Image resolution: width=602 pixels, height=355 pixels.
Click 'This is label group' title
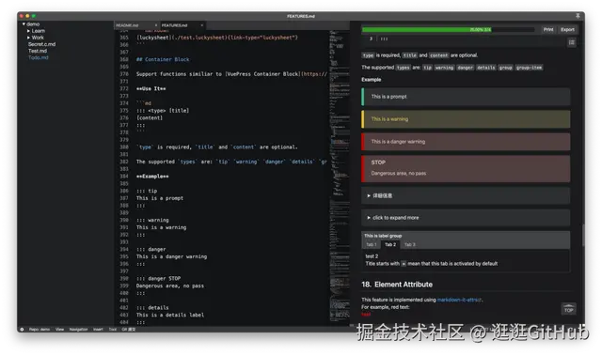(x=383, y=236)
